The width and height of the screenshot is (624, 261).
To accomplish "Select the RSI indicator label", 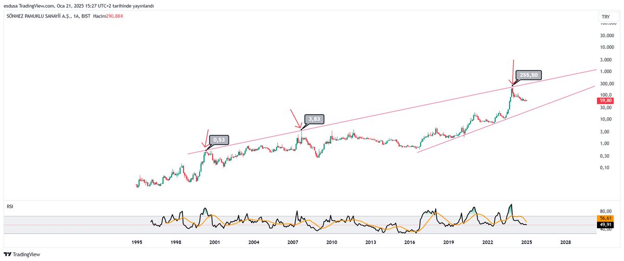I will pyautogui.click(x=10, y=206).
